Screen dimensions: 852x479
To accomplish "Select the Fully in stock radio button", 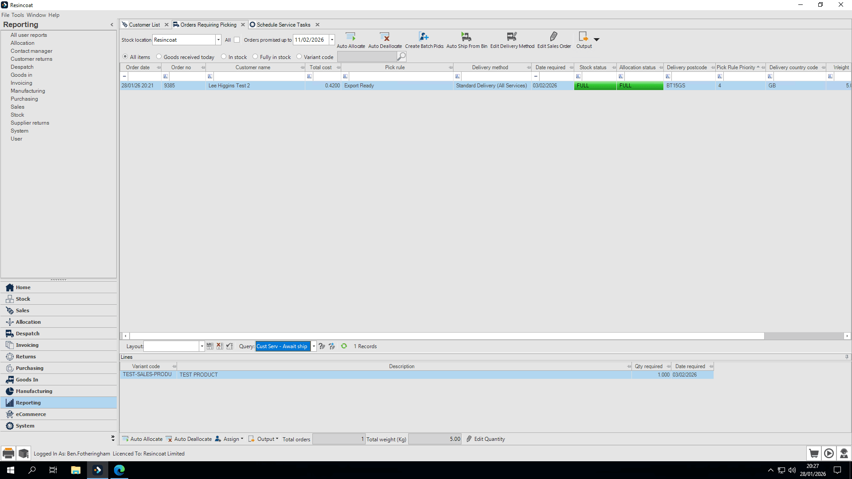I will (255, 57).
